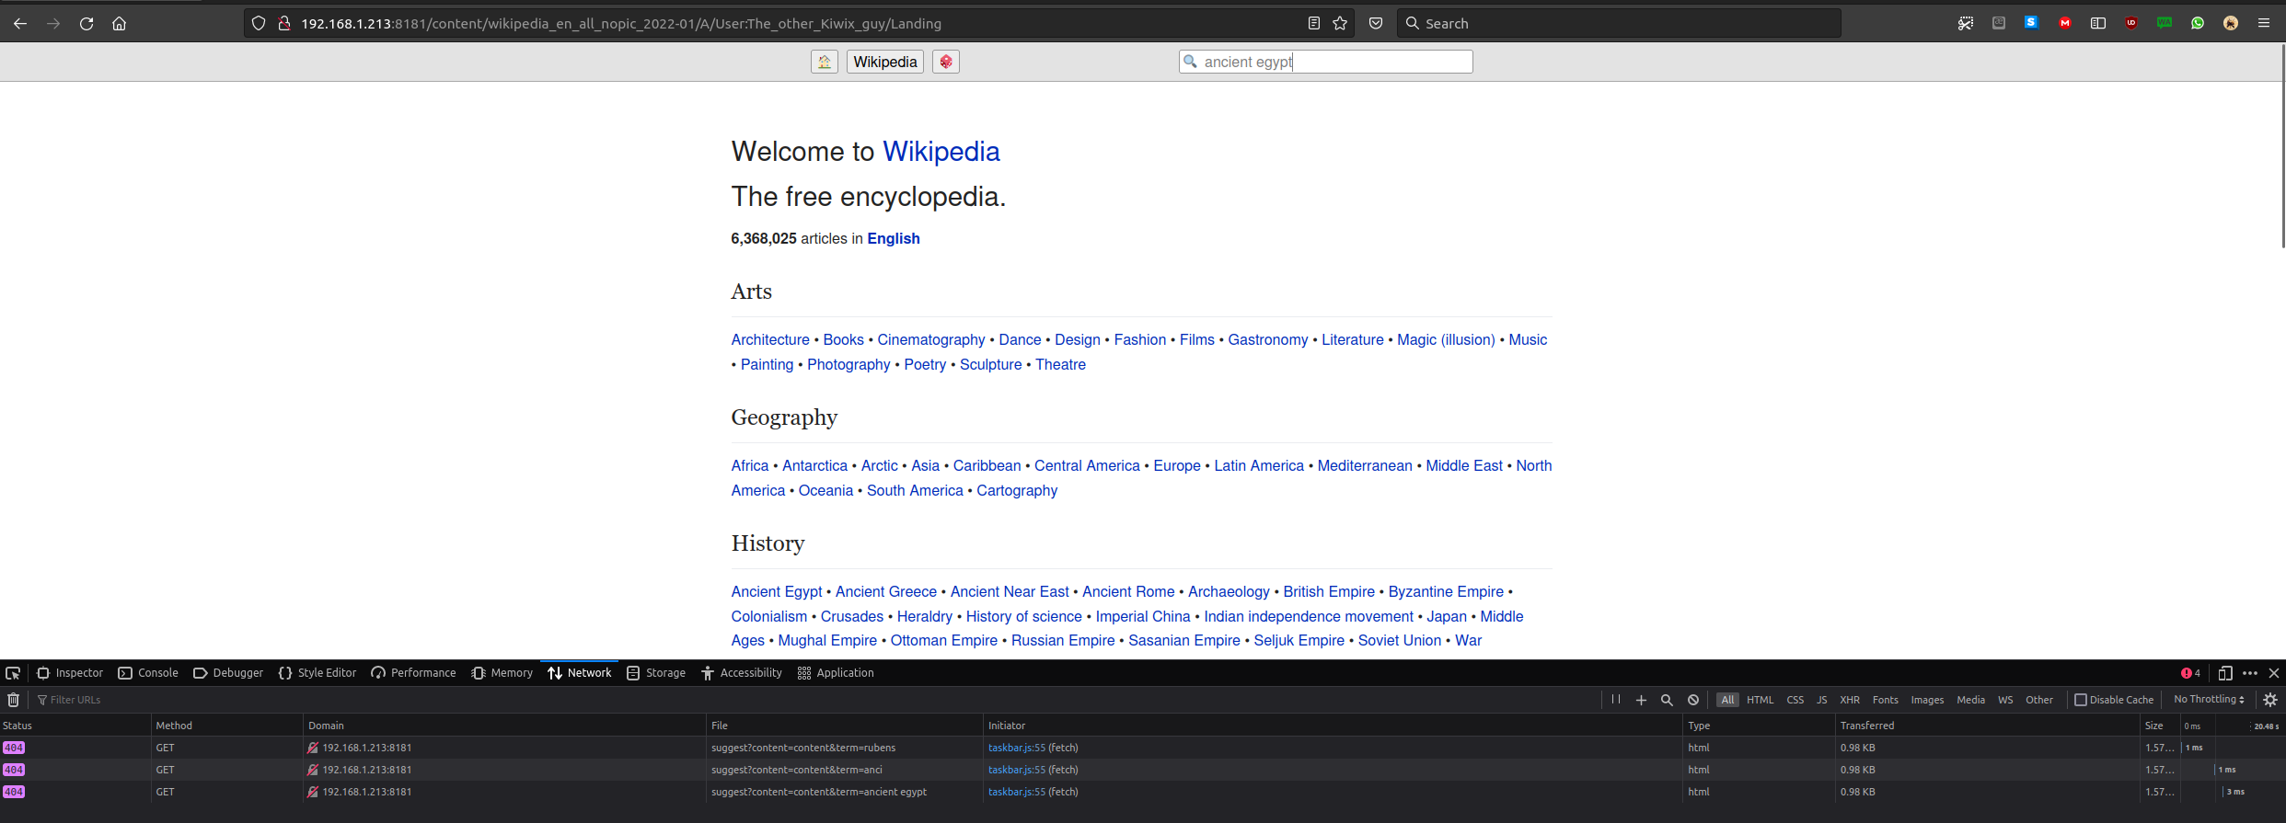Open the Ottoman Empire link
The width and height of the screenshot is (2286, 823).
pos(944,640)
